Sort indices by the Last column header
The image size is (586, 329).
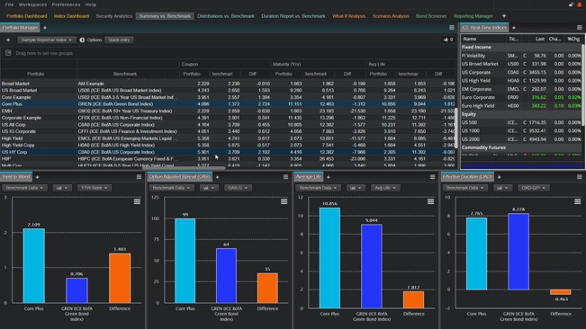[x=540, y=39]
